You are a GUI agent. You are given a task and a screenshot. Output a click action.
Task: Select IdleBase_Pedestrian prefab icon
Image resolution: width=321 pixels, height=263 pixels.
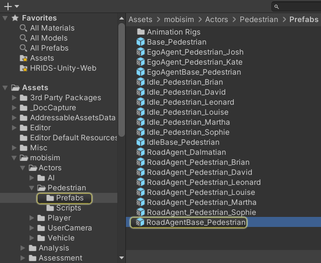click(140, 142)
